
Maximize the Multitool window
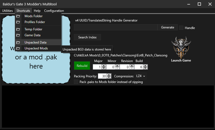(199, 4)
